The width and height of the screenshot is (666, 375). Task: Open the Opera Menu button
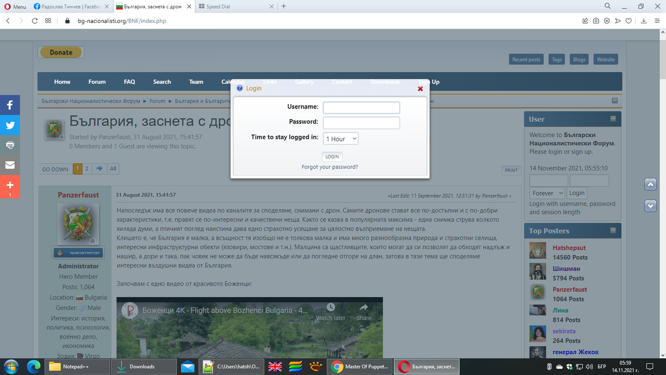[15, 6]
